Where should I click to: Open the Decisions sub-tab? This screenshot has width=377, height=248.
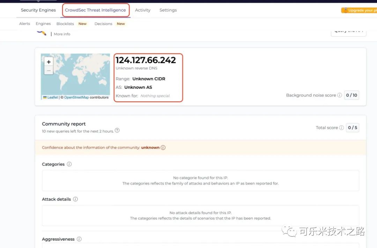pos(103,23)
